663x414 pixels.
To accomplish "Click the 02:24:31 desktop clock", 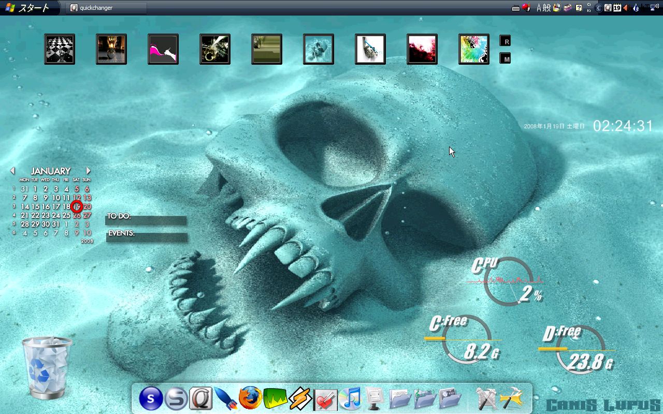I will click(x=623, y=126).
